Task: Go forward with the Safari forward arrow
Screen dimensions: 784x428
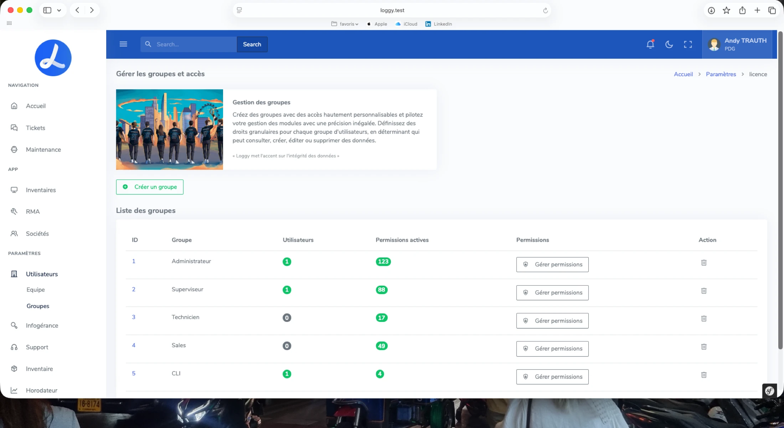Action: tap(92, 10)
